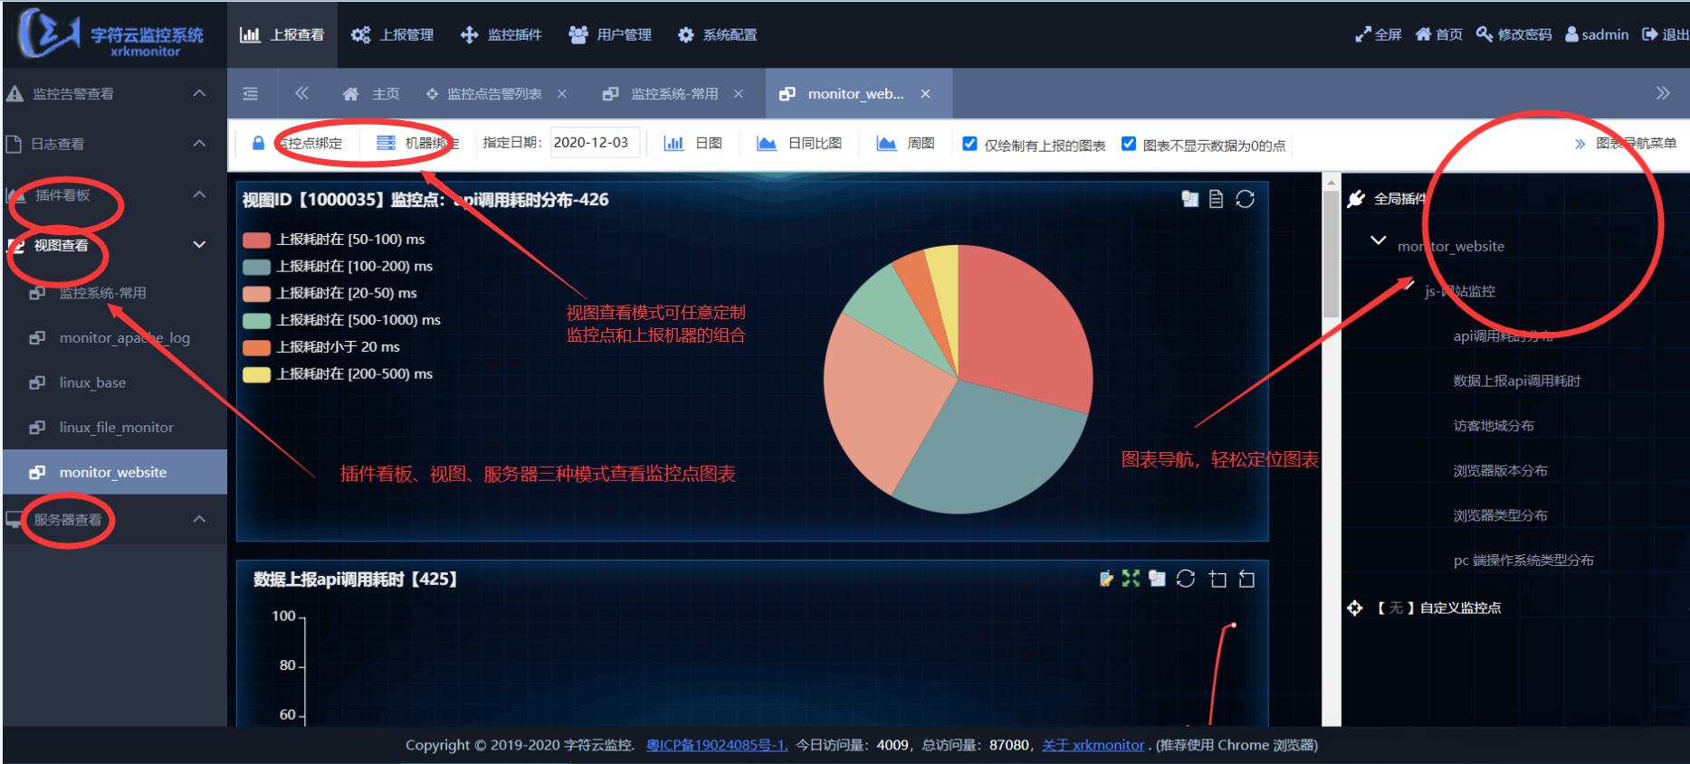Click the refresh icon on pie chart panel
The width and height of the screenshot is (1690, 764).
pos(1245,199)
